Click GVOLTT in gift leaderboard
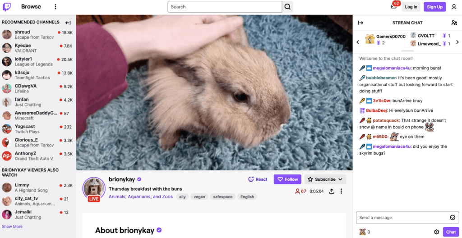 click(x=426, y=36)
